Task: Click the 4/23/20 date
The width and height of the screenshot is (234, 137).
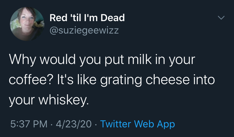Action: point(74,124)
